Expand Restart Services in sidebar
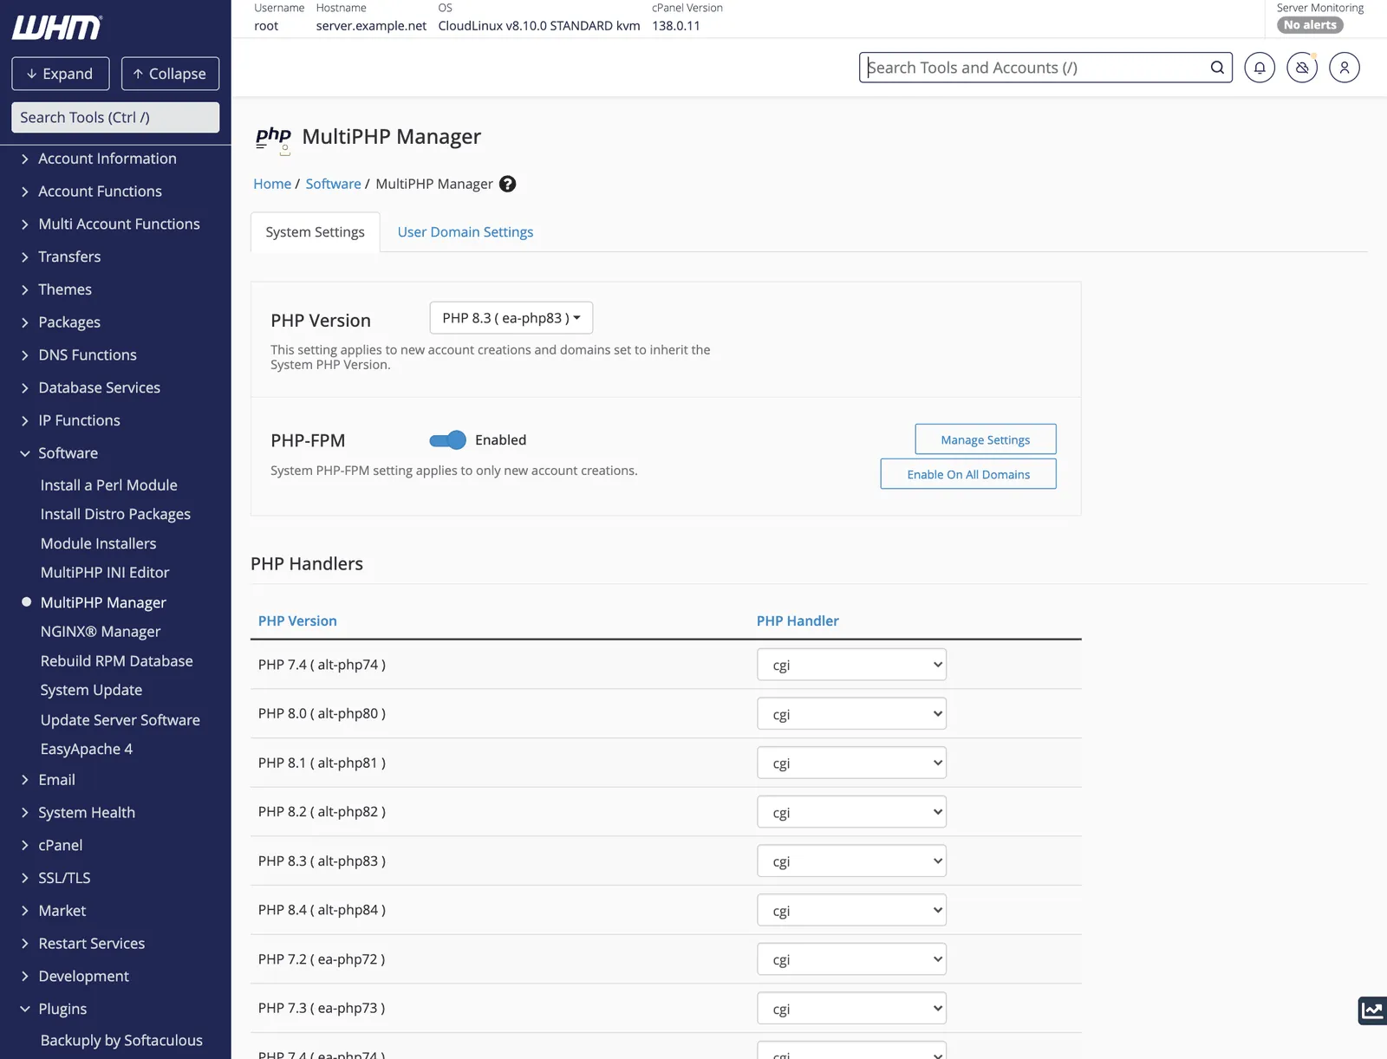 (x=91, y=944)
